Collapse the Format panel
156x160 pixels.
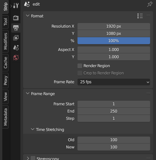28,16
